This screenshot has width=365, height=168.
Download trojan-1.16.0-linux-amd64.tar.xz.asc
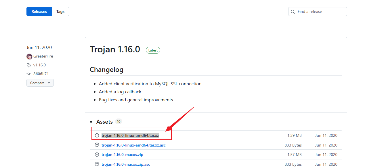pyautogui.click(x=133, y=145)
